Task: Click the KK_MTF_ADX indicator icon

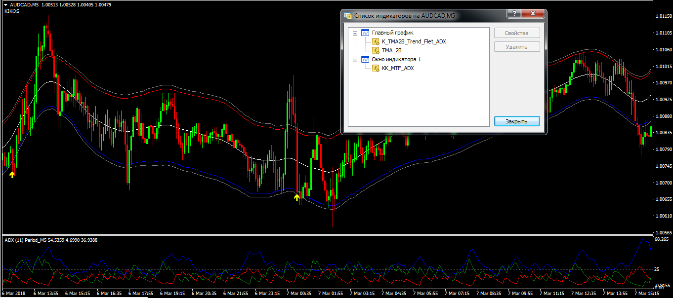Action: click(x=376, y=68)
